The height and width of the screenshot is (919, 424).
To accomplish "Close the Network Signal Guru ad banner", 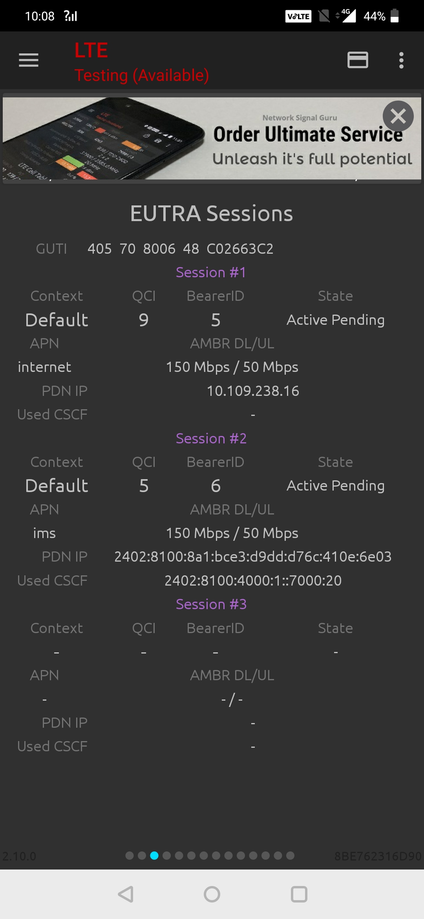I will point(398,116).
